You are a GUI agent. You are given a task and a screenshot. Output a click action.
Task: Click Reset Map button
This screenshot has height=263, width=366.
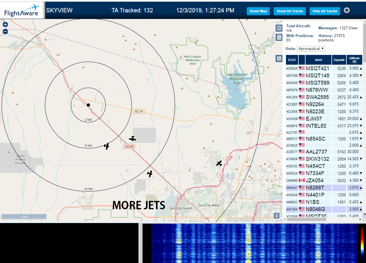[x=258, y=11]
